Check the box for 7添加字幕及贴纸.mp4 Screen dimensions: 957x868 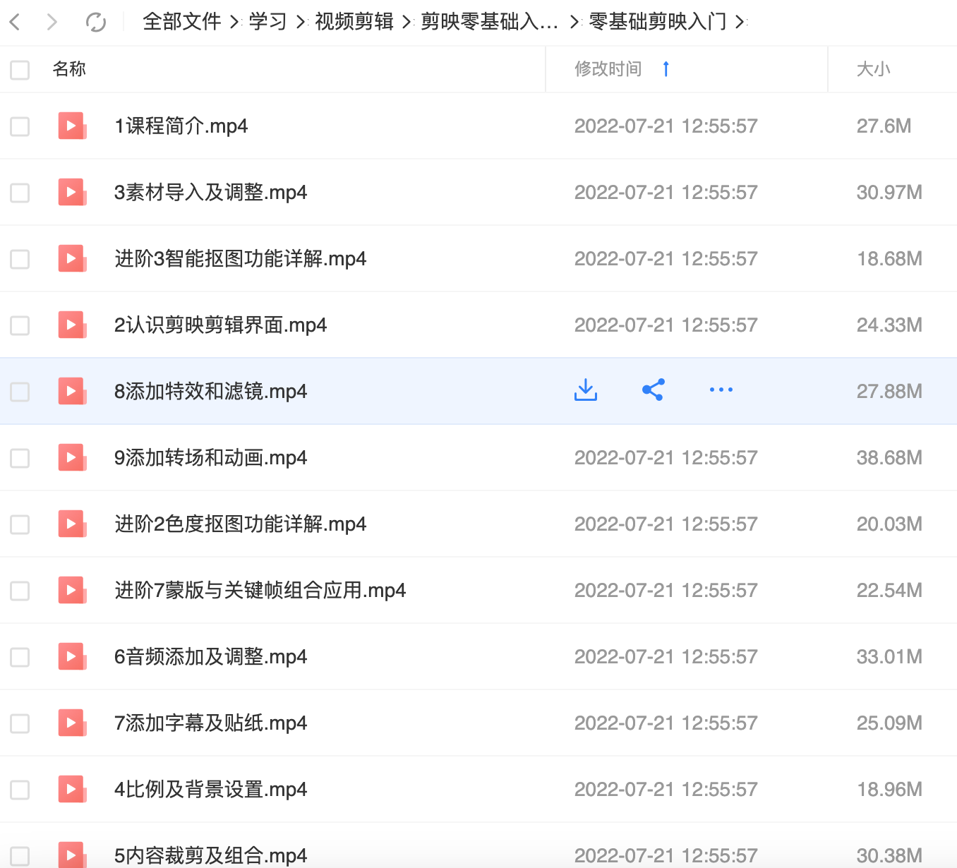tap(20, 724)
